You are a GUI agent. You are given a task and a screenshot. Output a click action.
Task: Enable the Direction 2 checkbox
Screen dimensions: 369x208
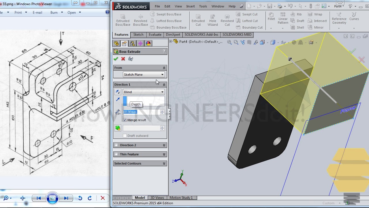[x=116, y=145]
